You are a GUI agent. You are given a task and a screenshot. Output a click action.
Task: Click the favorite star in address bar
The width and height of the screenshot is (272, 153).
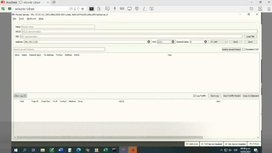pyautogui.click(x=82, y=9)
